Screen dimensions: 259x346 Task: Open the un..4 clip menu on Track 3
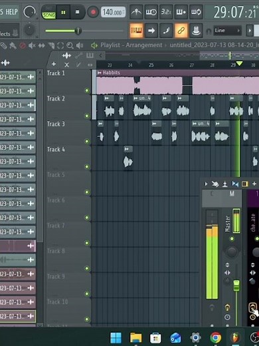pos(195,124)
